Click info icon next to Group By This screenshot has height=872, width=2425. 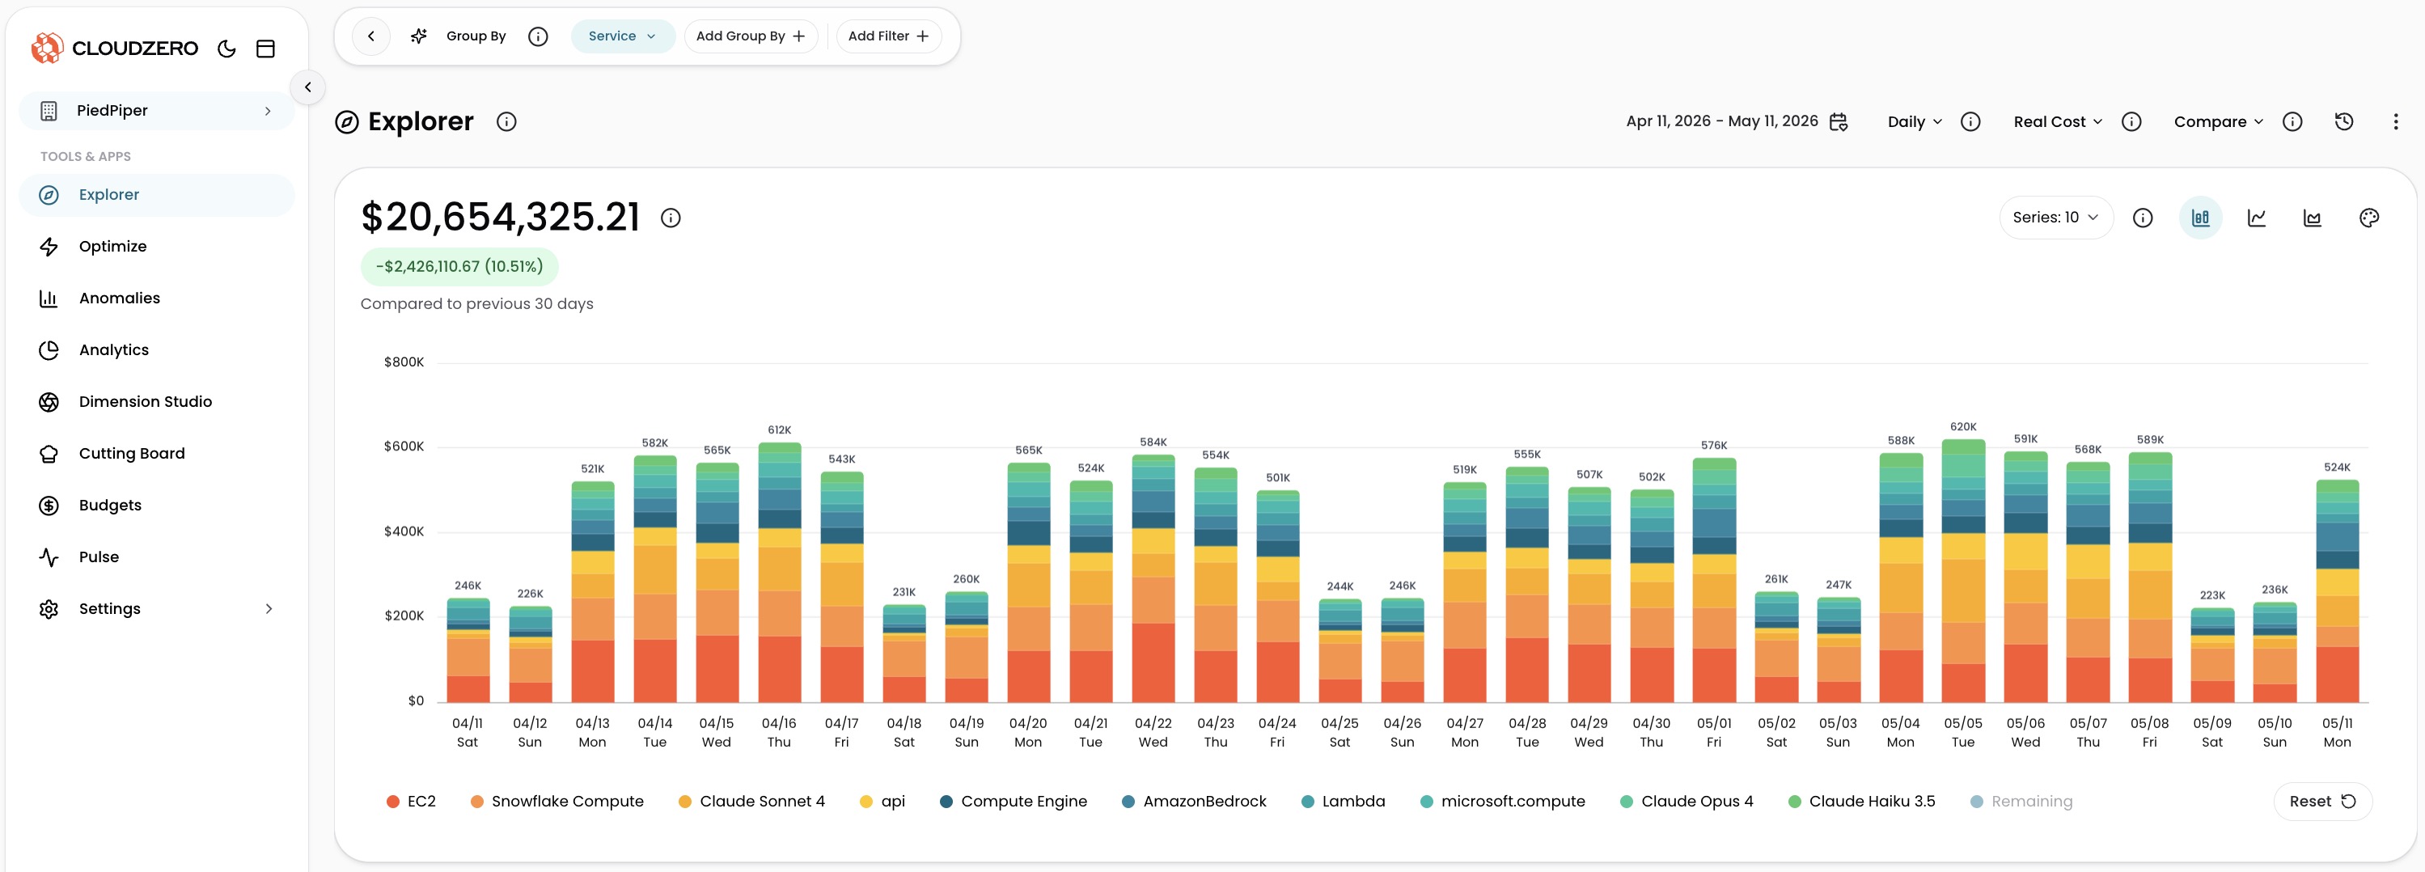[x=538, y=36]
